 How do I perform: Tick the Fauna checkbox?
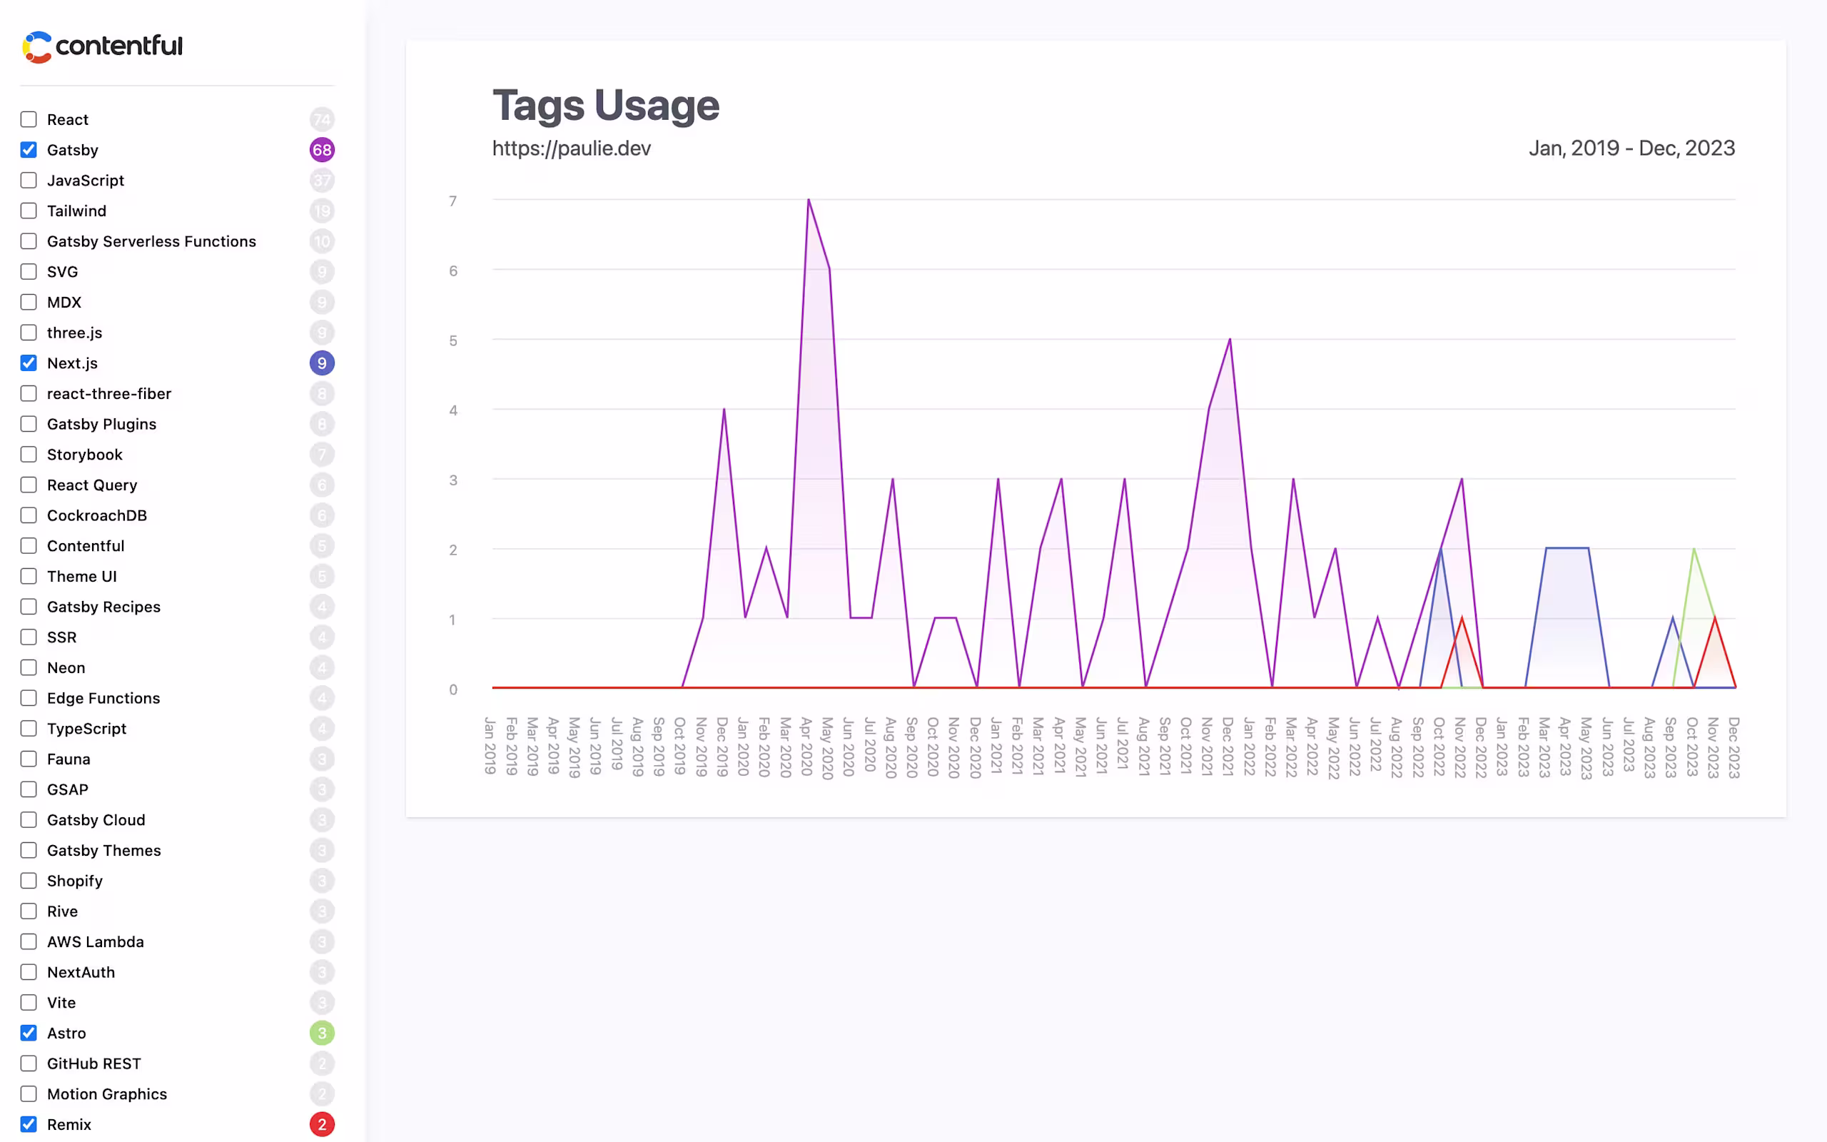[29, 759]
